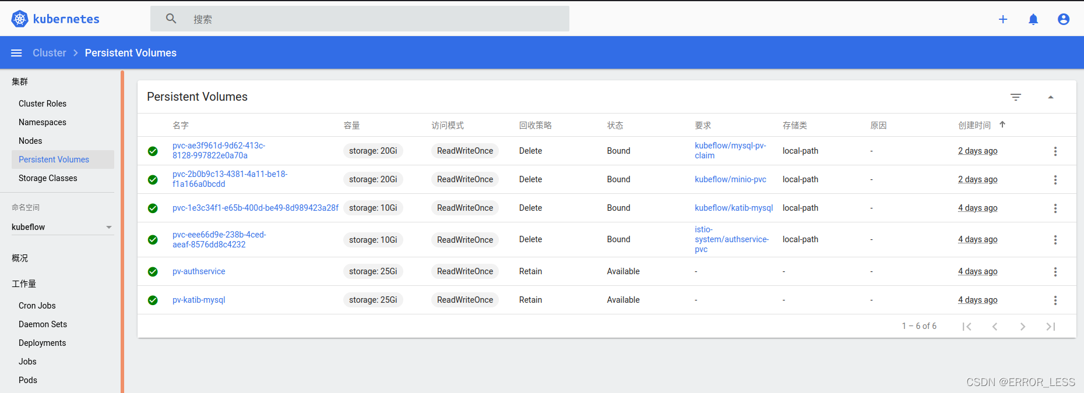Screen dimensions: 1084x393
Task: Click the status check icon for pv-katib-mysql
Action: [x=153, y=300]
